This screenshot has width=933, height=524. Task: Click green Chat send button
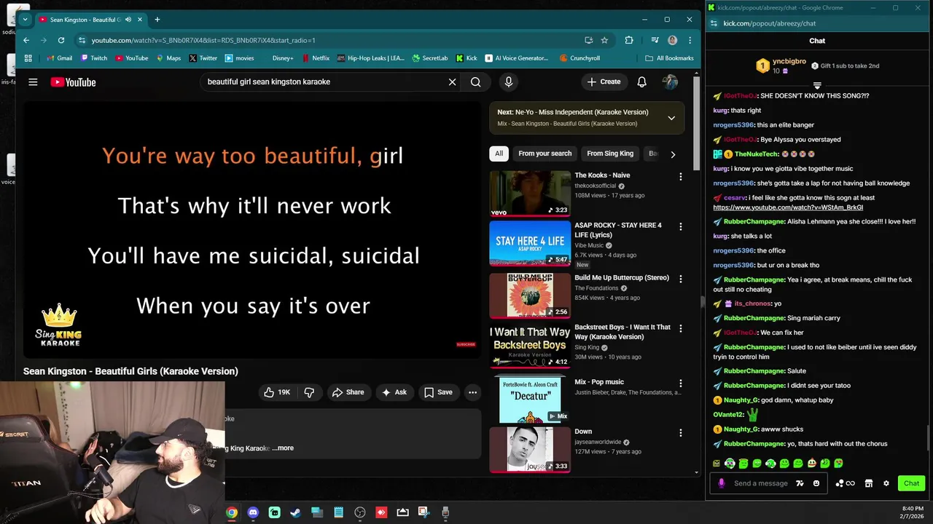pos(911,483)
